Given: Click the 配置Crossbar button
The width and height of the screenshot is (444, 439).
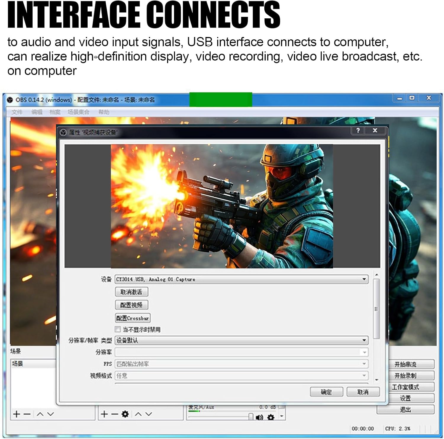Looking at the screenshot, I should tap(133, 318).
